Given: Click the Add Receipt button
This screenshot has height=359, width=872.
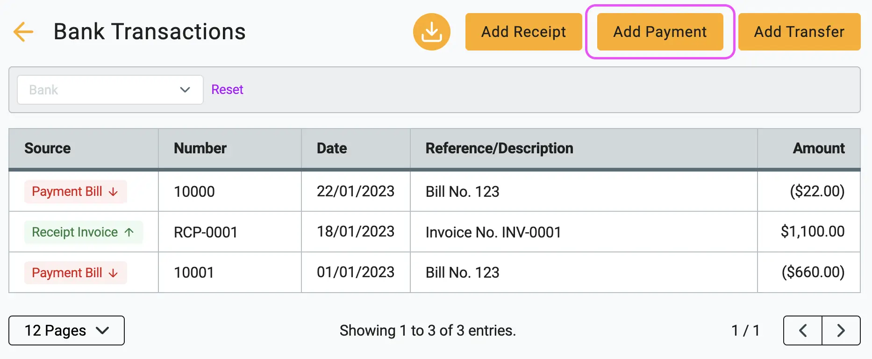Looking at the screenshot, I should coord(523,32).
